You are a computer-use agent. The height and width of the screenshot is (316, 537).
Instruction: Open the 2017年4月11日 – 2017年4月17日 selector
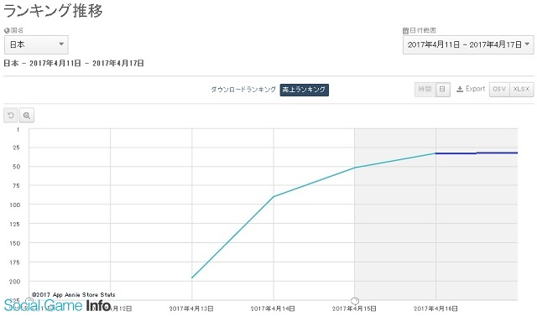(468, 44)
